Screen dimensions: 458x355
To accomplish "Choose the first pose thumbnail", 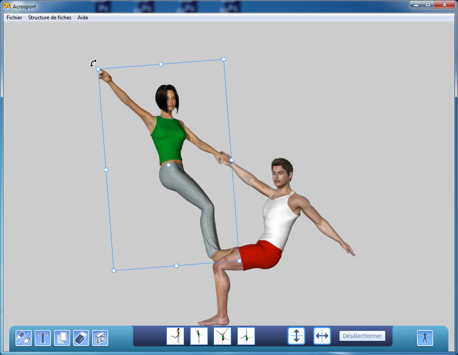I will (175, 336).
